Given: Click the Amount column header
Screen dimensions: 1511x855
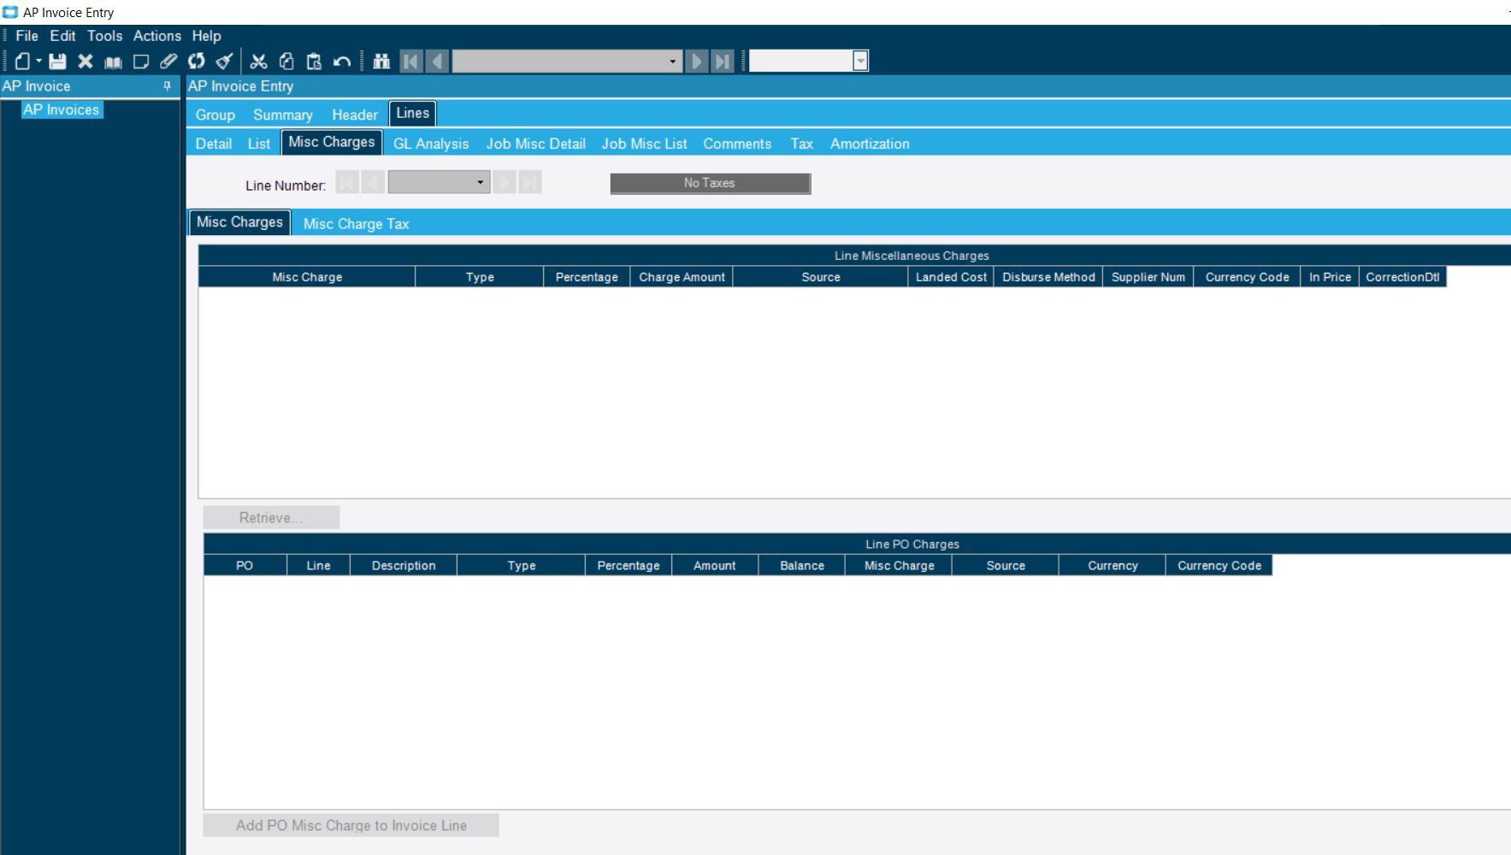Looking at the screenshot, I should (x=715, y=565).
